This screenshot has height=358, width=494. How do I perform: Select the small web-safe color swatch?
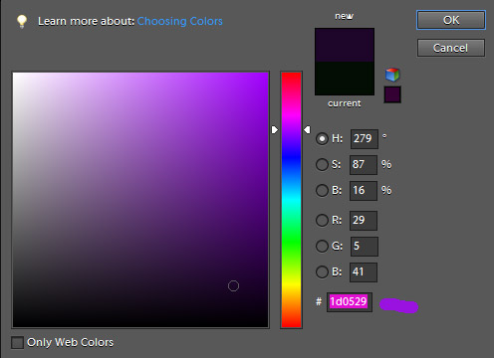(x=392, y=94)
